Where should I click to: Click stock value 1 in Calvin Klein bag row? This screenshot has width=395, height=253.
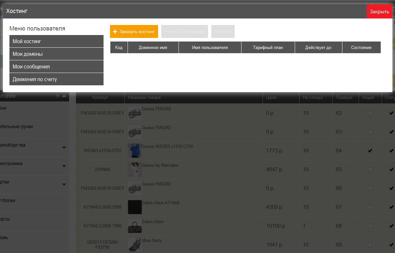pos(304,226)
